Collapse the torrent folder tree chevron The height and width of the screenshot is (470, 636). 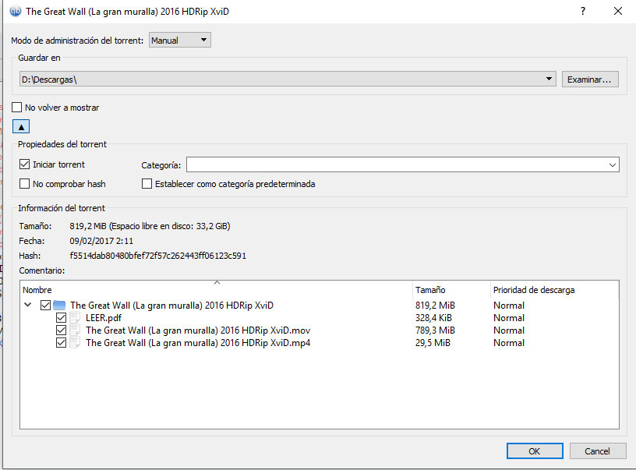(x=27, y=305)
